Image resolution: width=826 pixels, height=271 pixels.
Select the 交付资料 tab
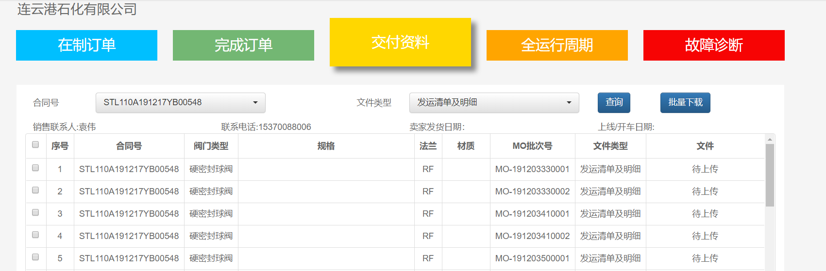[400, 42]
